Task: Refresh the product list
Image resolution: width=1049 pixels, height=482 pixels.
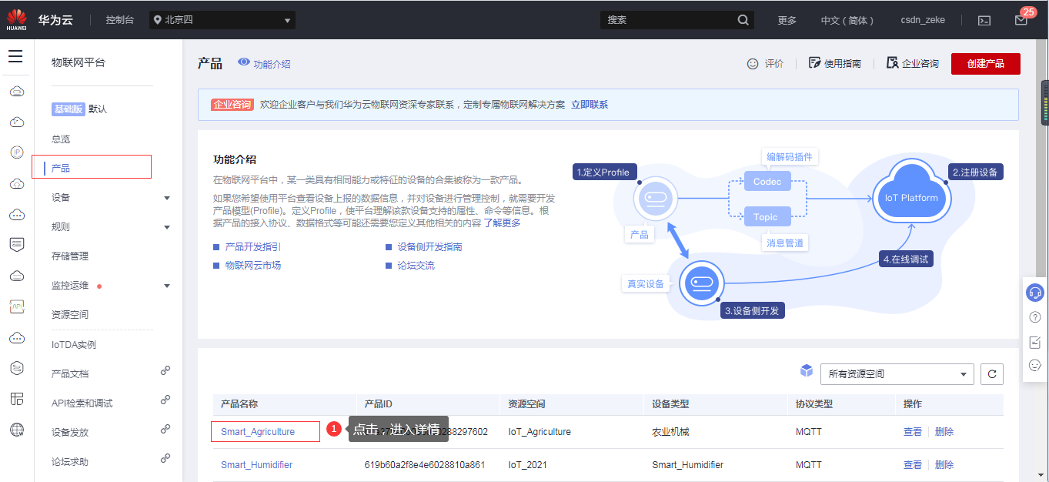Action: (x=992, y=374)
